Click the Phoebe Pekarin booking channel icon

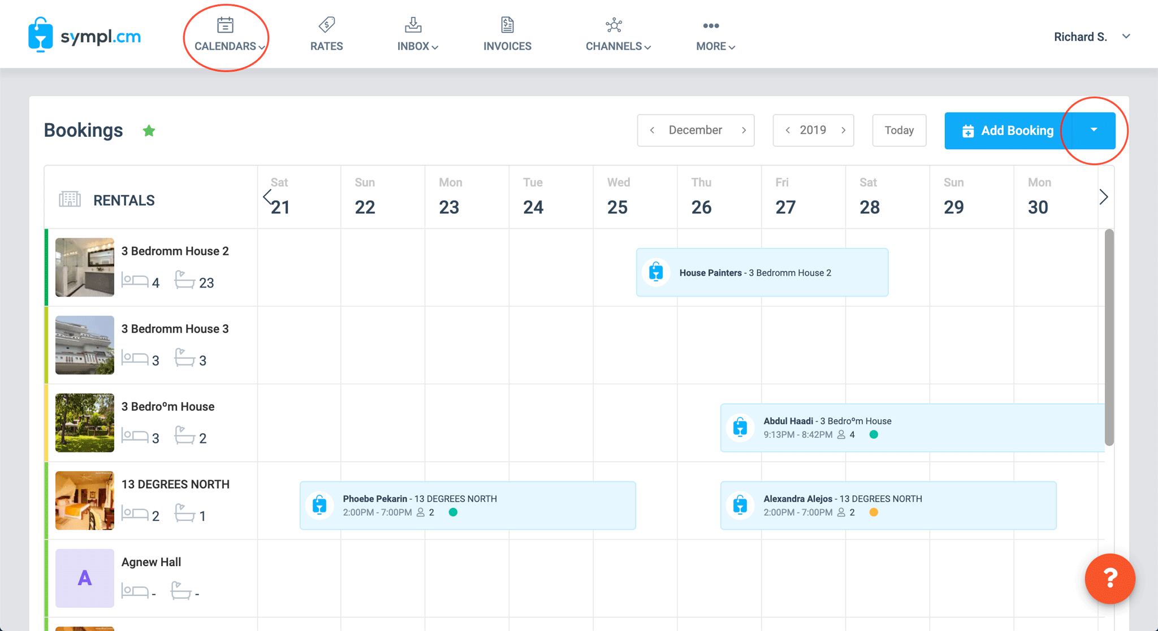point(319,505)
